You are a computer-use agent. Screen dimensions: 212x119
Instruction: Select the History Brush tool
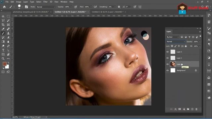[x=3, y=37]
